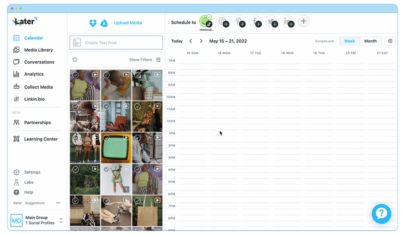Switch calendar to Month view
The height and width of the screenshot is (235, 404).
click(x=370, y=41)
